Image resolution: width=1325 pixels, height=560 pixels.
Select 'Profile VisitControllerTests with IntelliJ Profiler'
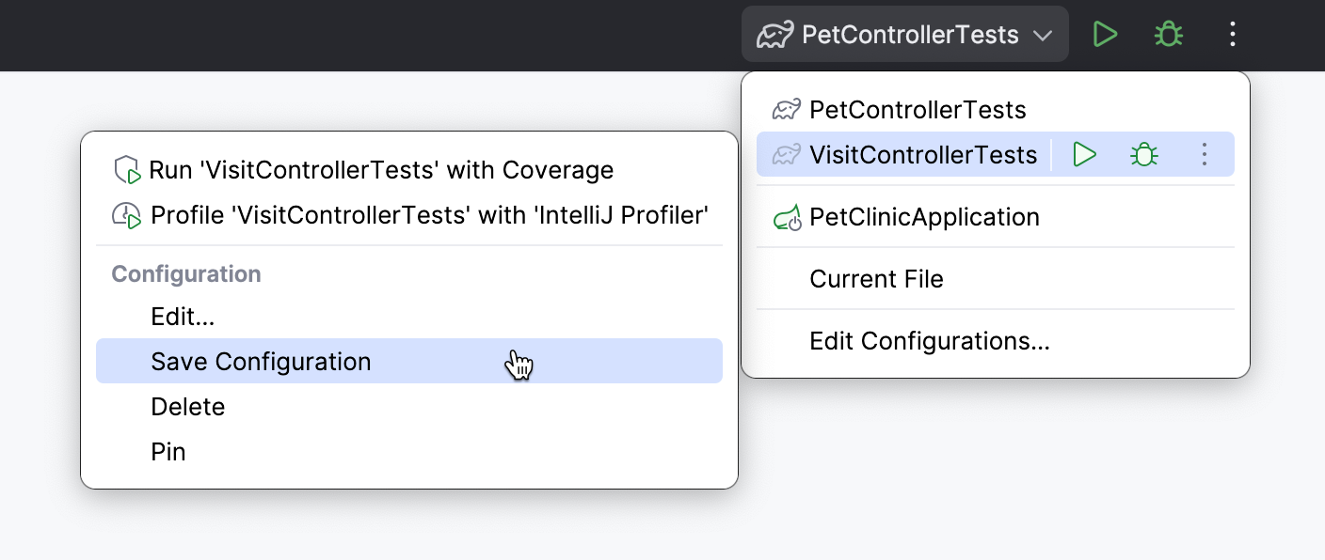click(428, 214)
